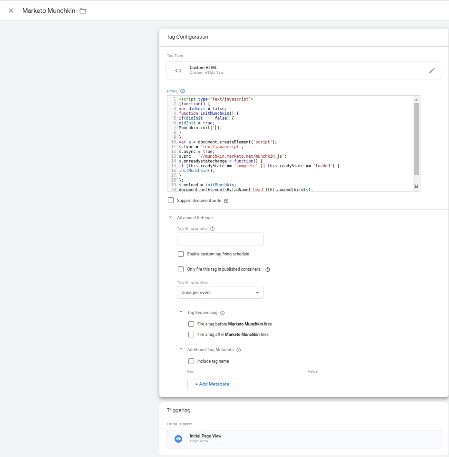Click the code editor scroll up arrow

[416, 100]
